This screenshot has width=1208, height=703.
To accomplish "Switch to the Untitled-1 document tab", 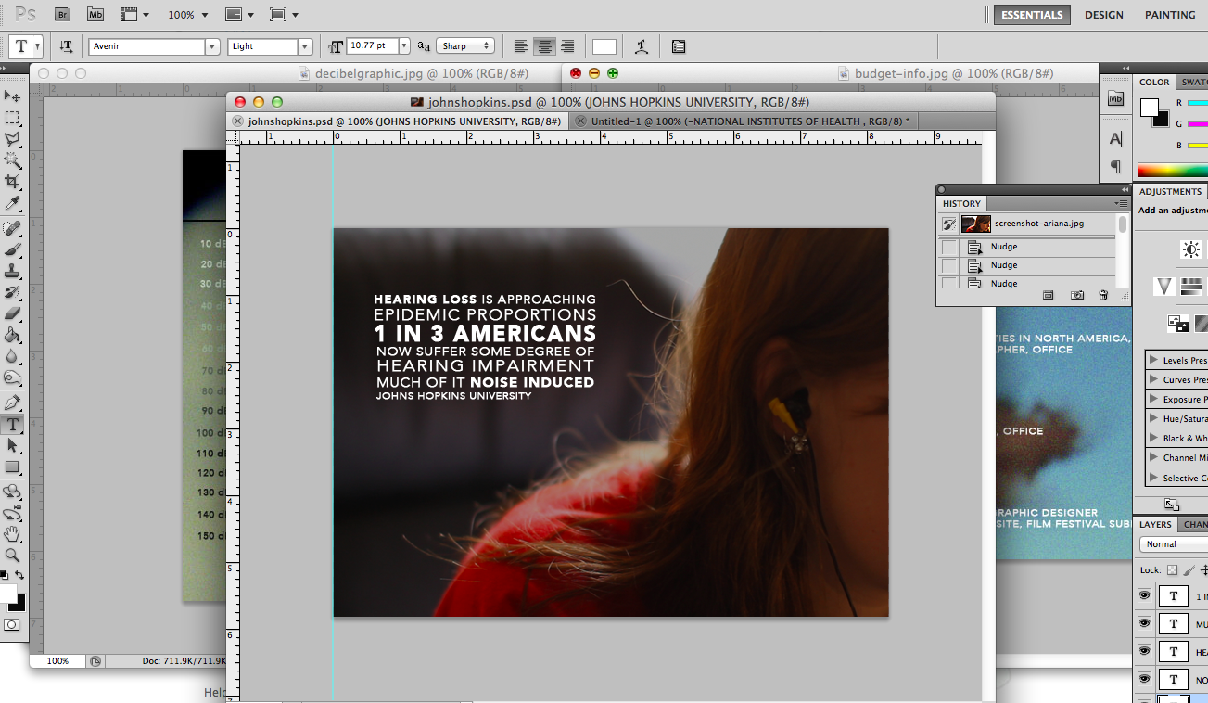I will coord(742,121).
